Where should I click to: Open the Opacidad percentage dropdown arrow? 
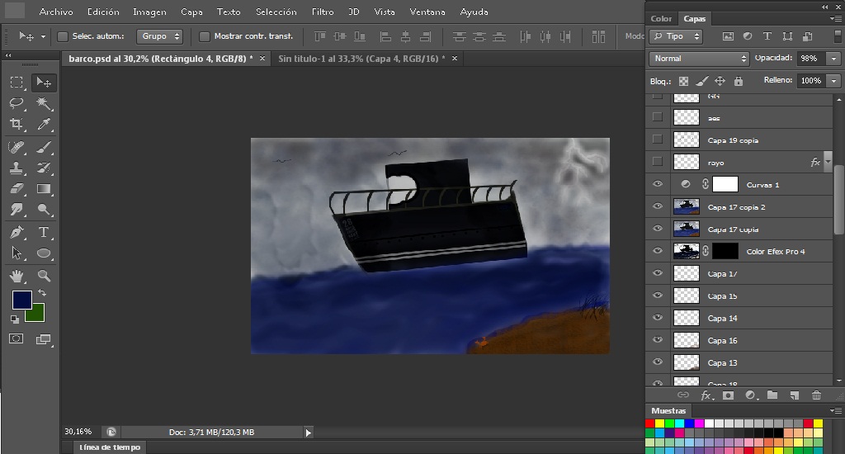833,59
